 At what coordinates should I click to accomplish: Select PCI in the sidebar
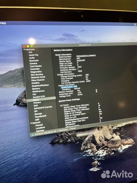pos(34,94)
